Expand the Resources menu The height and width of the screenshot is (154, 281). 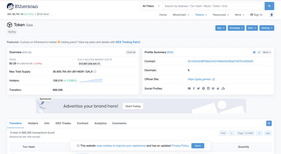point(221,15)
